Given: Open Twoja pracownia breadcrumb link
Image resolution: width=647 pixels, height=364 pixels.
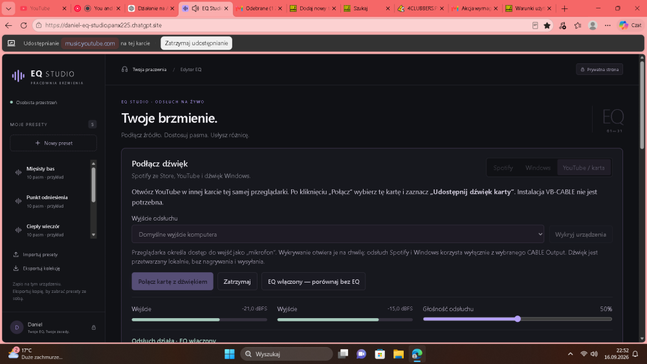Looking at the screenshot, I should 149,69.
